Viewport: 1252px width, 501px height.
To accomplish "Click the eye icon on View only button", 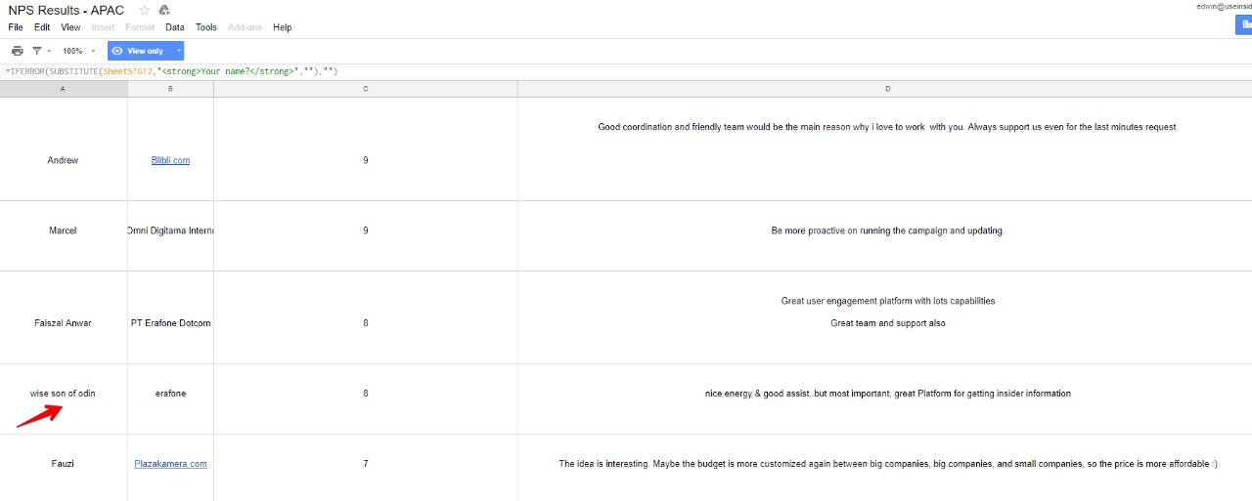I will point(117,51).
